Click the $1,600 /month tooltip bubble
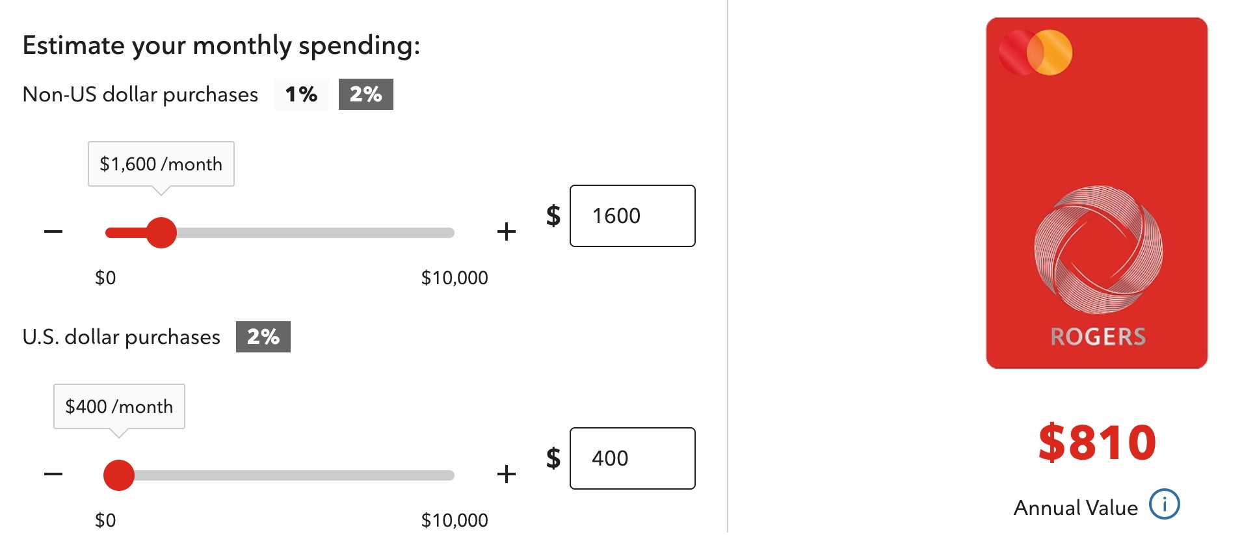1242x554 pixels. click(161, 164)
